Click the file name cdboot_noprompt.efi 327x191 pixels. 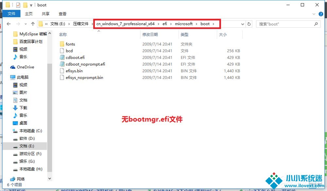(x=85, y=64)
